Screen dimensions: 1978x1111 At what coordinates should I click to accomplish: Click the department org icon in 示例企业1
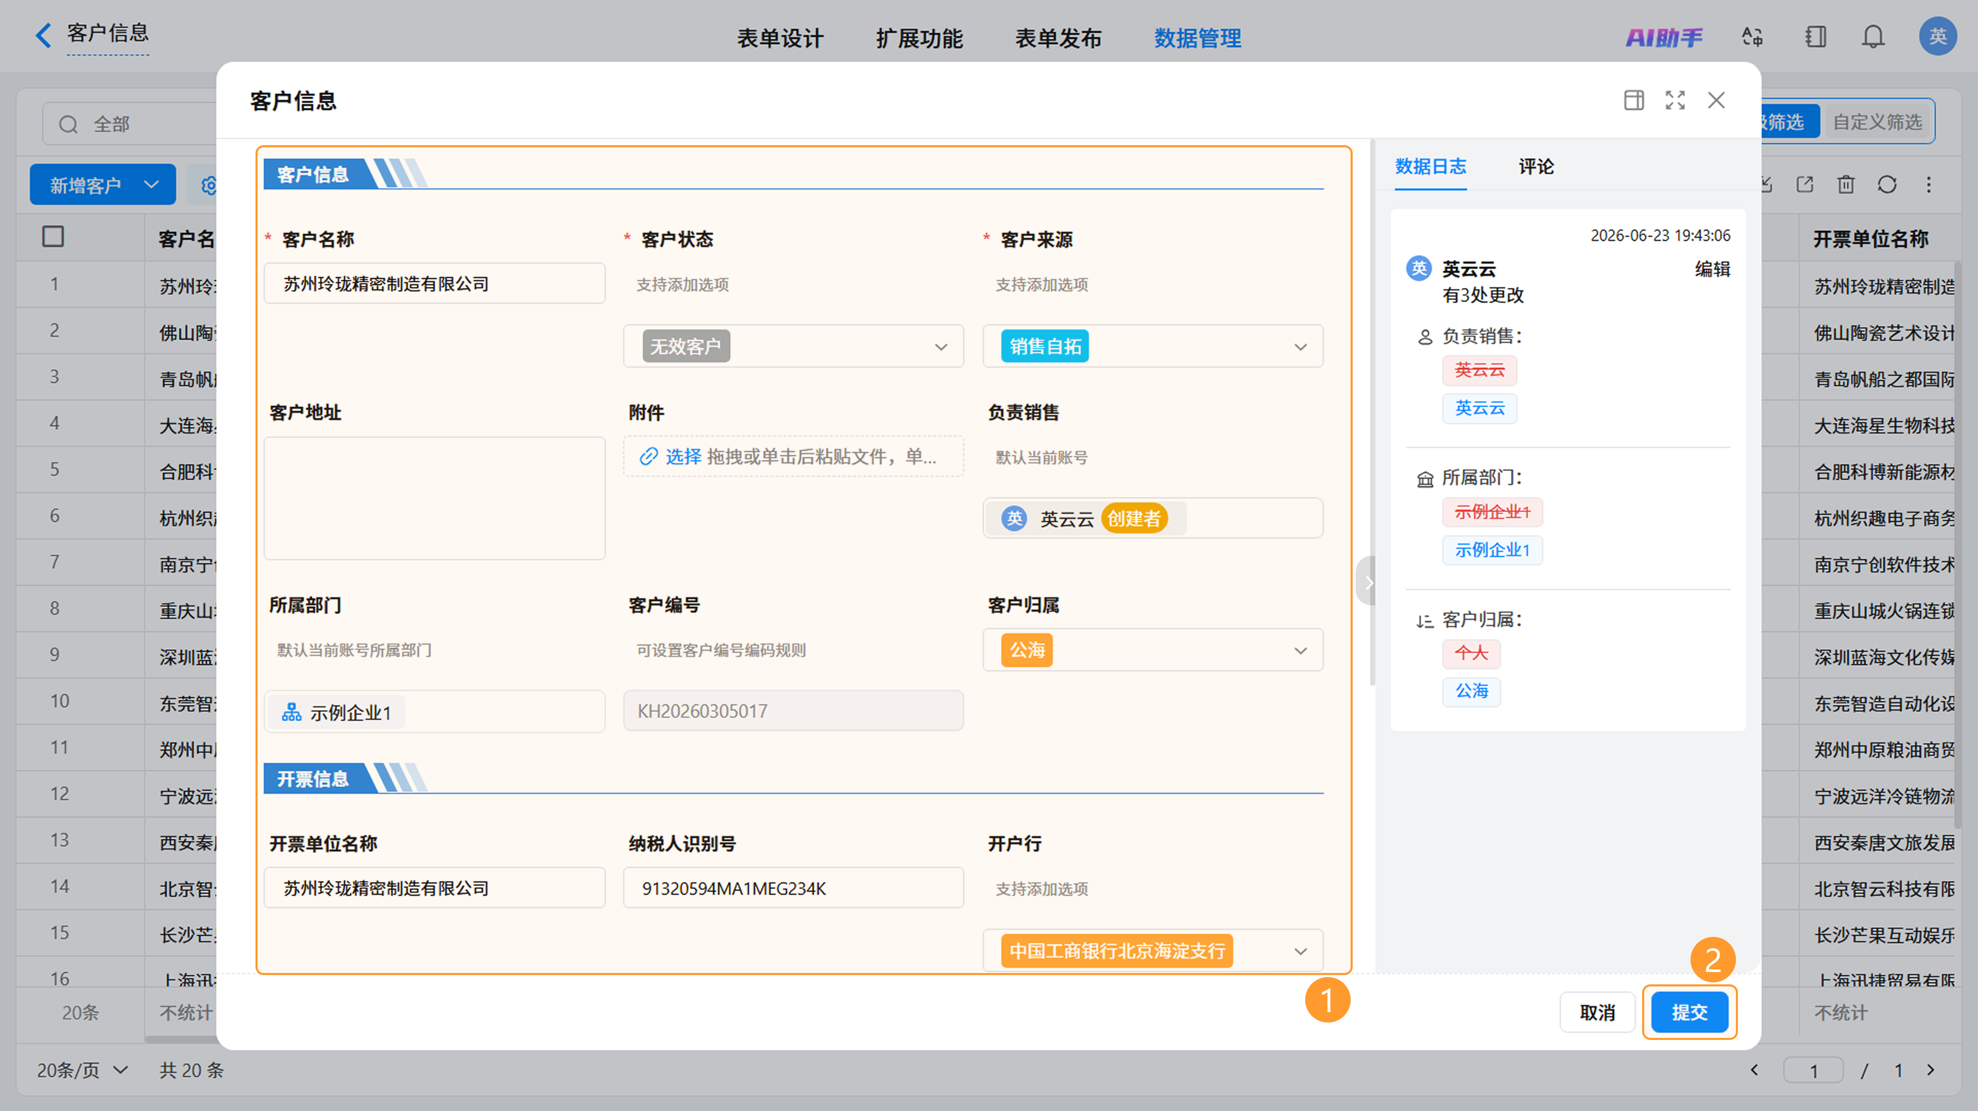291,712
